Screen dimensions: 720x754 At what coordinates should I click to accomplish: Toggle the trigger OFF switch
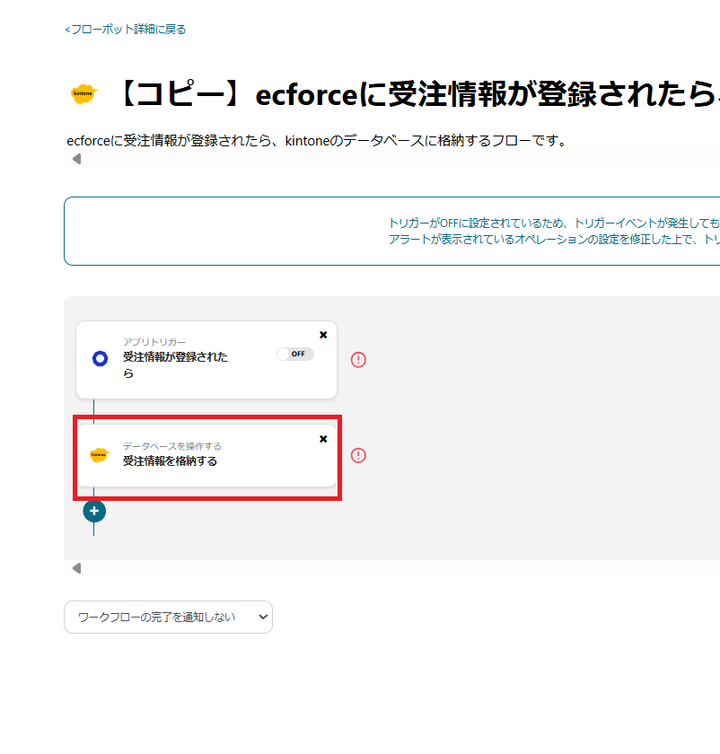[x=295, y=354]
